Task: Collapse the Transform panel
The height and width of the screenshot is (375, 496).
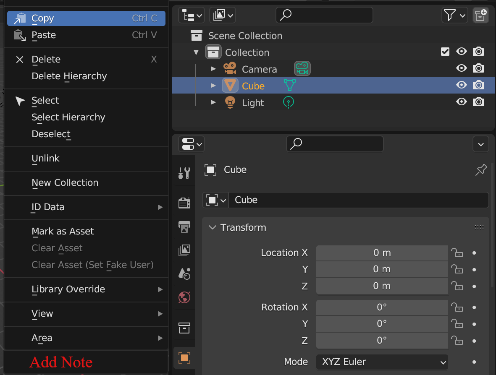Action: [212, 227]
